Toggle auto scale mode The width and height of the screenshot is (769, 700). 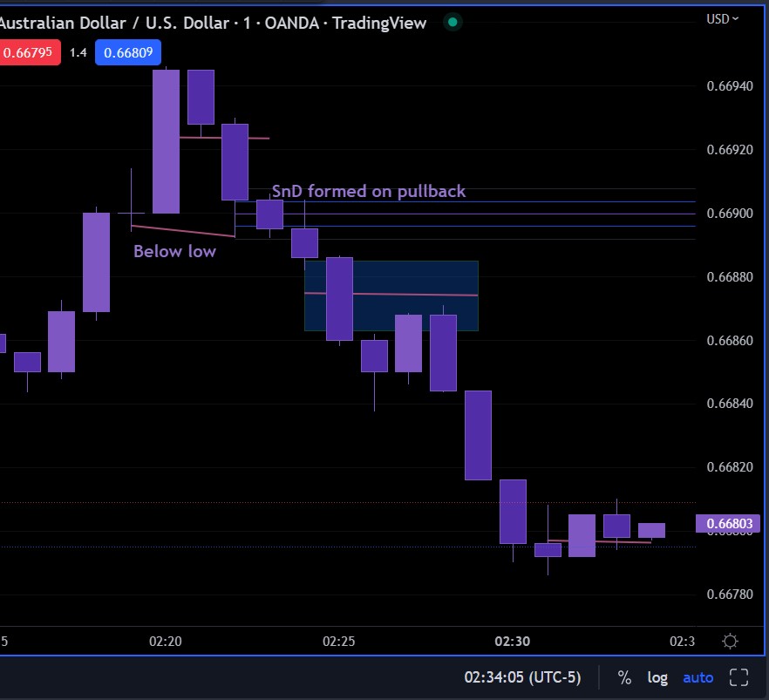(x=698, y=677)
